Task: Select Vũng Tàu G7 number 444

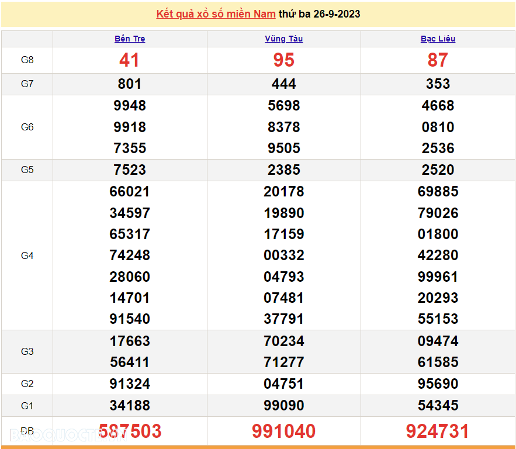Action: click(283, 84)
